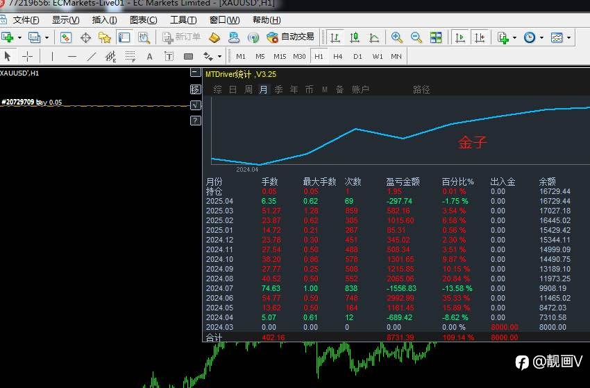Expand the arrows tool dropdown arrow
Viewport: 590px width, 388px height.
point(219,57)
